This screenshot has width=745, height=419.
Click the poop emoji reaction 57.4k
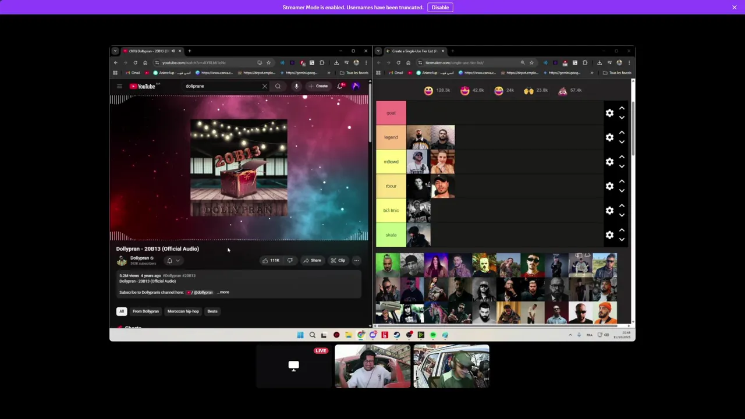click(563, 90)
